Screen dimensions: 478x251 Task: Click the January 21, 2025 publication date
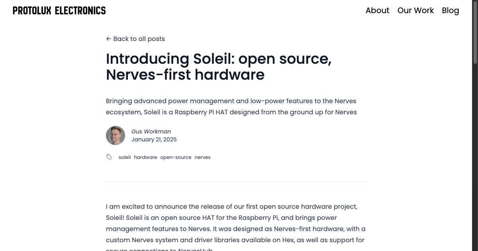point(154,139)
